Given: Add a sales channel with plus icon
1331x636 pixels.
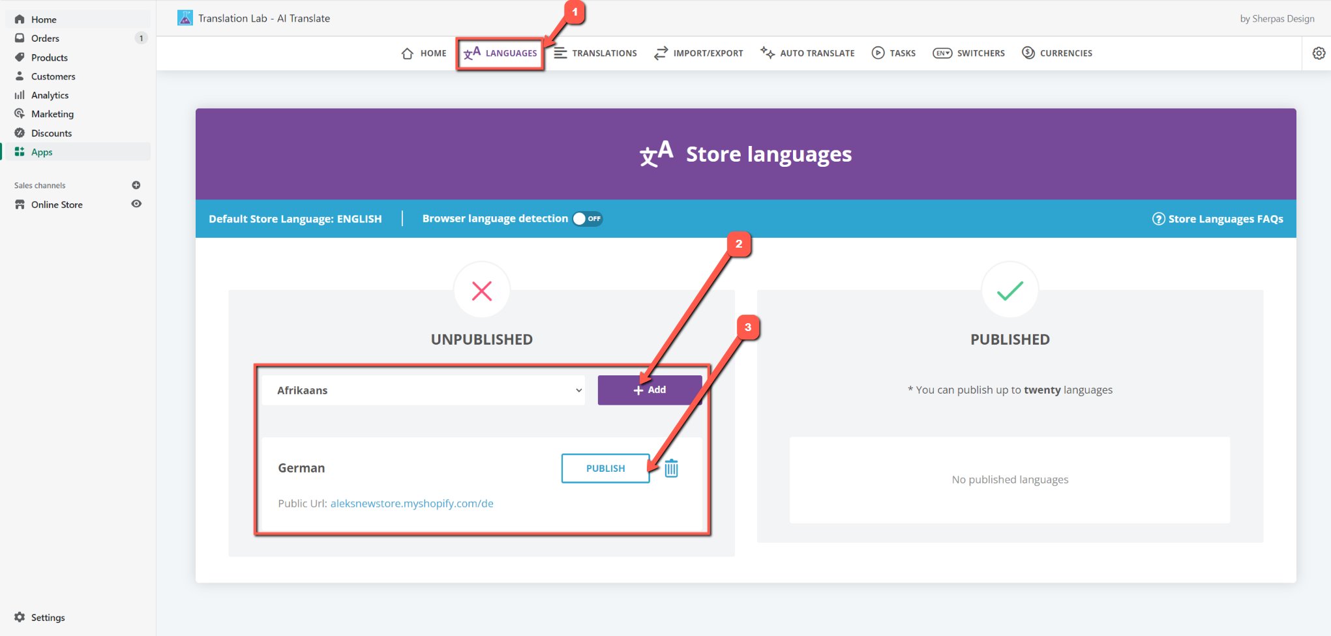Looking at the screenshot, I should pyautogui.click(x=136, y=185).
